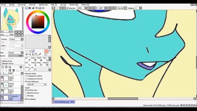
Task: Select Color Difference detection mode
Action: click(x=26, y=81)
